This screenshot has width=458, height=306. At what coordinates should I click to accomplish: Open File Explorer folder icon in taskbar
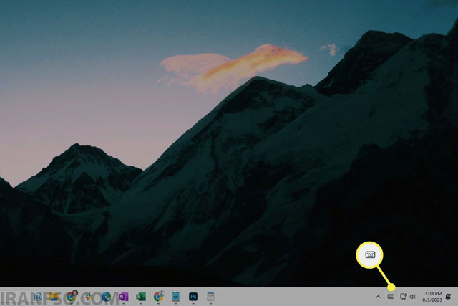pos(54,297)
